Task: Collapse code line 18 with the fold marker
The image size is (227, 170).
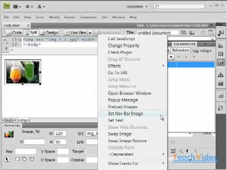Action: point(20,39)
